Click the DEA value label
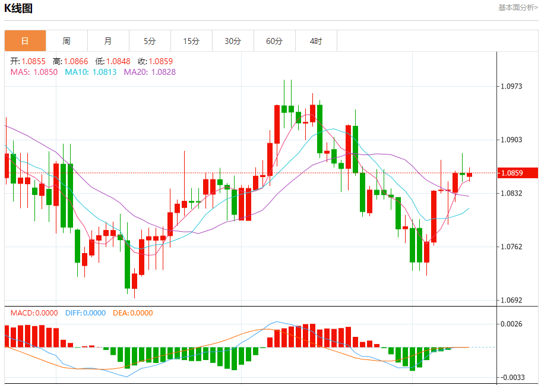The width and height of the screenshot is (541, 385). [x=133, y=313]
